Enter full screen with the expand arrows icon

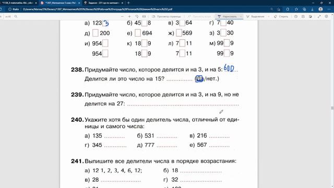pos(319,16)
